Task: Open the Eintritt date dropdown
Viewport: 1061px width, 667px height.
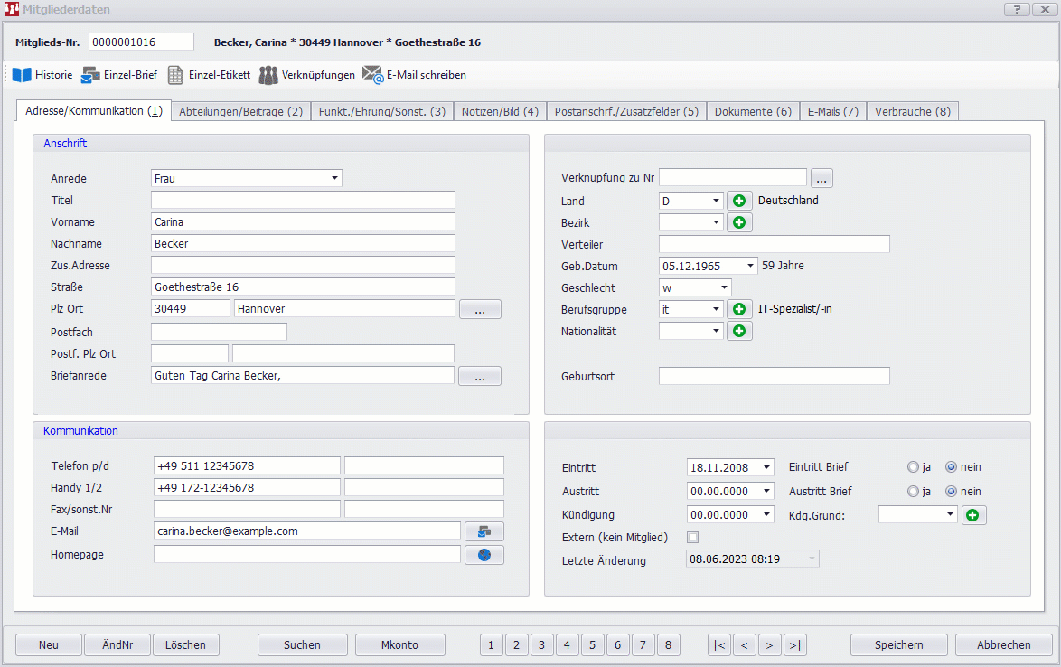Action: coord(766,467)
